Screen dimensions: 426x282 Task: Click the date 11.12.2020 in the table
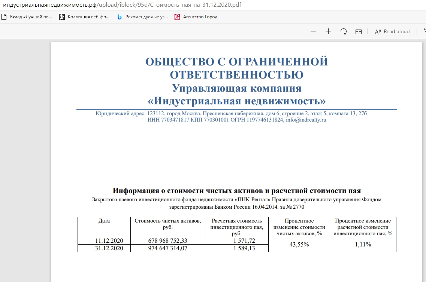[104, 240]
